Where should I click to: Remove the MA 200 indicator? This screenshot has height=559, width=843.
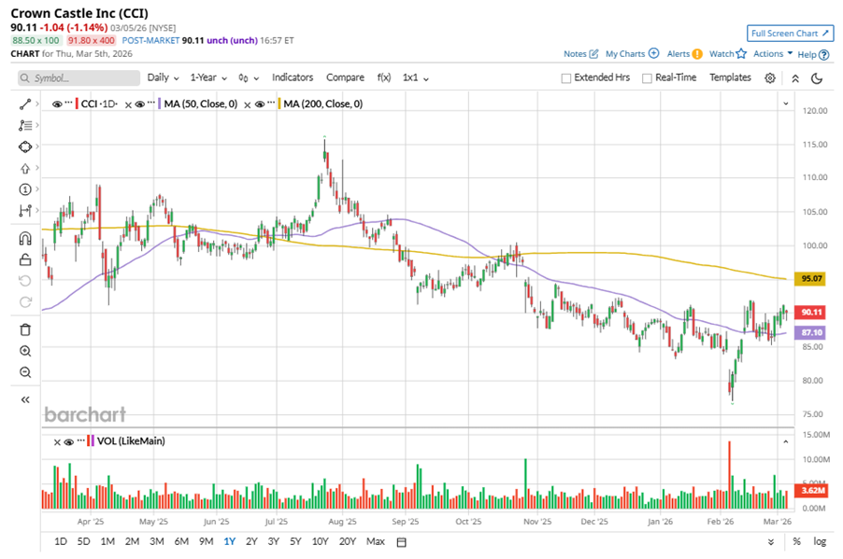[x=248, y=105]
